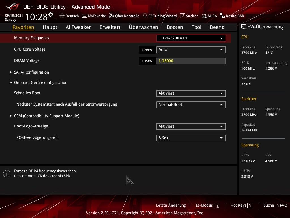The image size is (290, 218).
Task: Select the CPU Core Voltage label
Action: [30, 49]
